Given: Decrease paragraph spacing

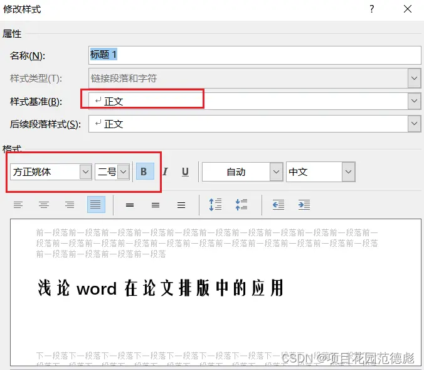Looking at the screenshot, I should 241,205.
